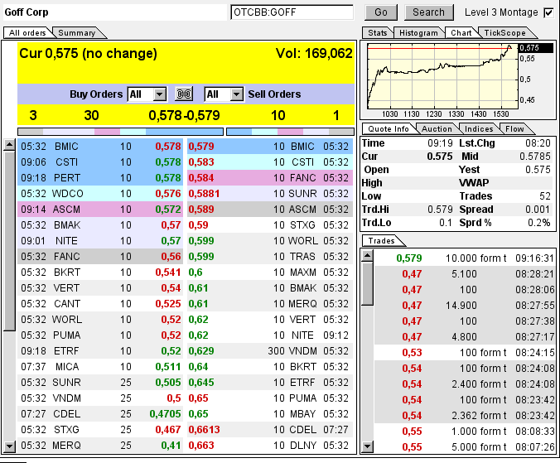This screenshot has width=560, height=463.
Task: Select the 14.900 trade at 08:27:55
Action: pyautogui.click(x=465, y=306)
